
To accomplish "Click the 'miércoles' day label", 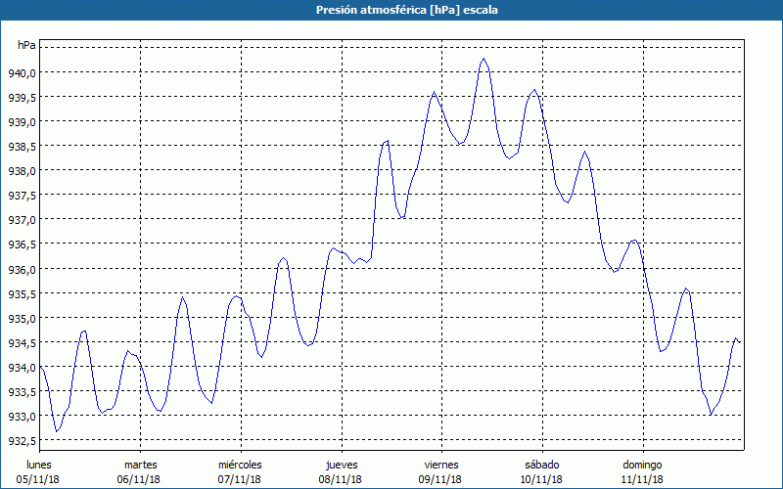I will coord(240,465).
